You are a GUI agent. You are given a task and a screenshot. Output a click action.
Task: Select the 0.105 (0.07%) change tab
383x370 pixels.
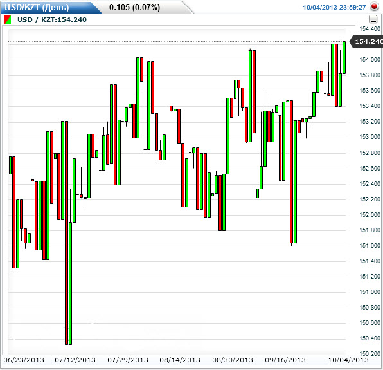tap(134, 7)
